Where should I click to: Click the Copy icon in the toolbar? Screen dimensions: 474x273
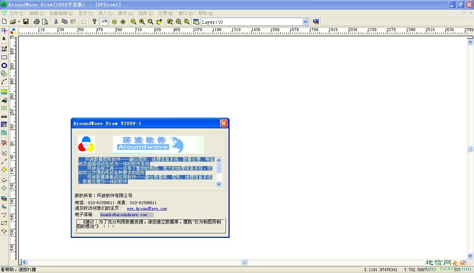64,22
